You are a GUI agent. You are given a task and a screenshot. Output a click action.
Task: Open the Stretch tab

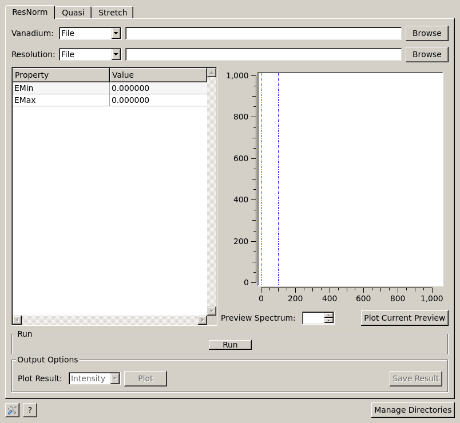(x=113, y=13)
